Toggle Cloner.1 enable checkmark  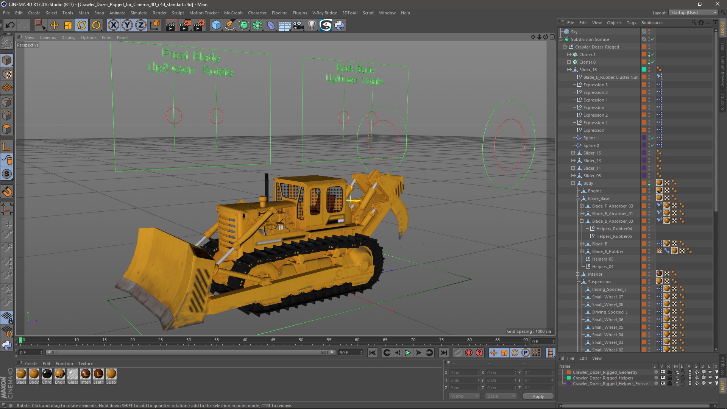pyautogui.click(x=652, y=55)
